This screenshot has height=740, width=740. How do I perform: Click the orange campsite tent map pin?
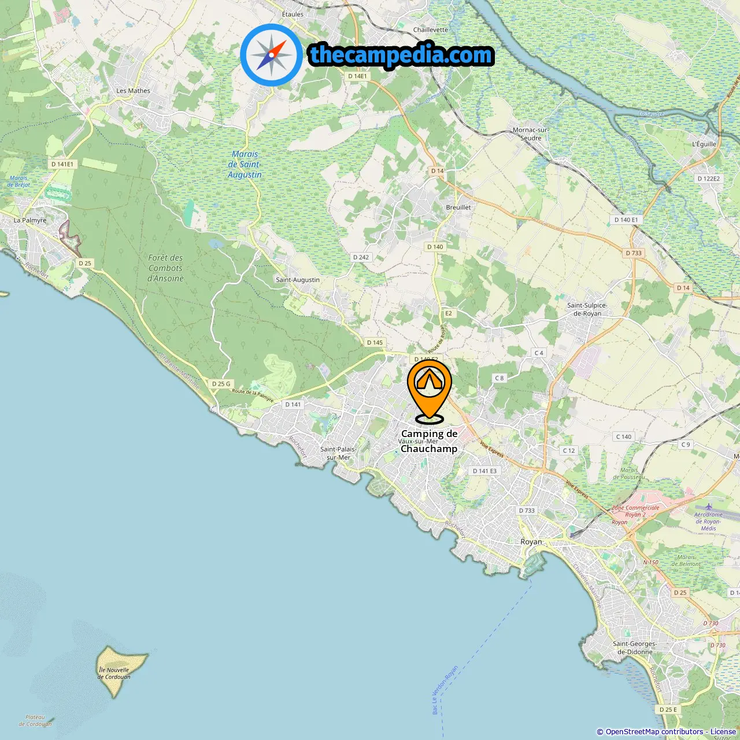coord(430,391)
